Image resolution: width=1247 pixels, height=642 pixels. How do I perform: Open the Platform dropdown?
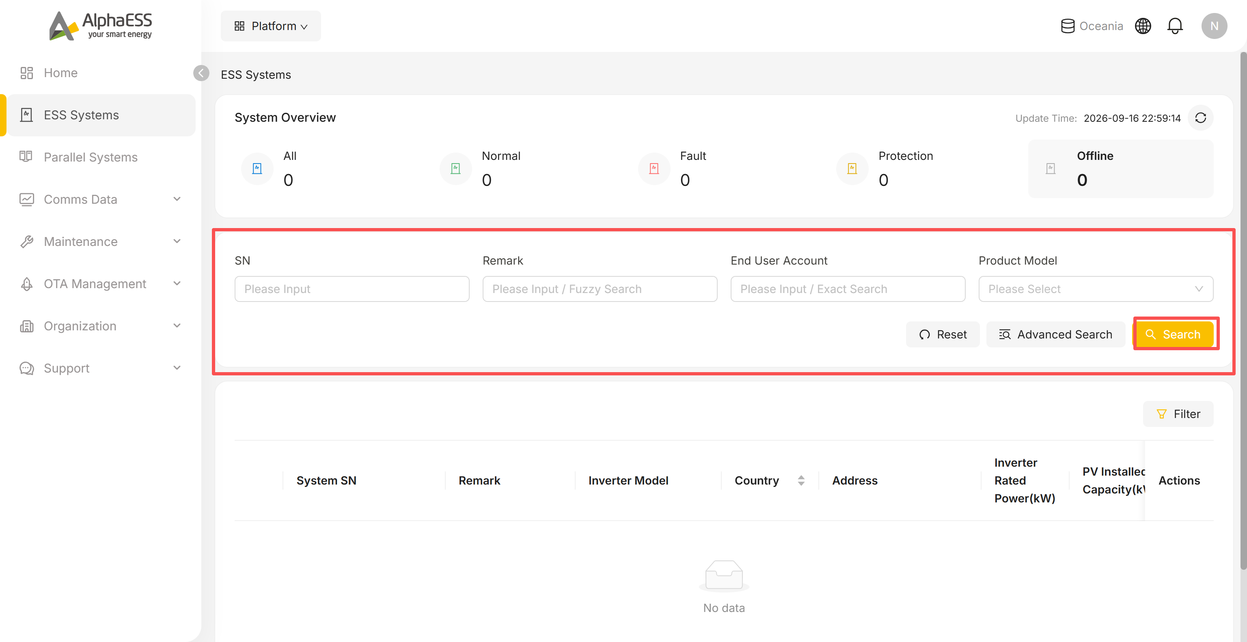pos(271,26)
